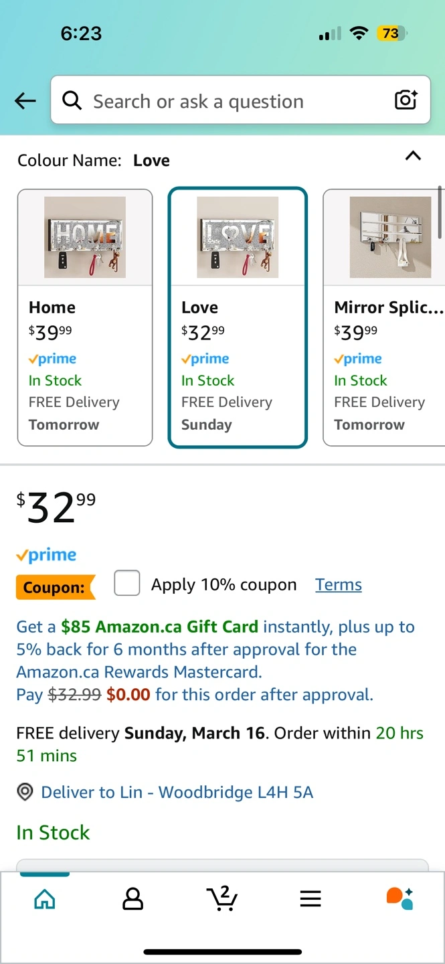
Task: Go to Home tab icon
Action: pyautogui.click(x=44, y=898)
